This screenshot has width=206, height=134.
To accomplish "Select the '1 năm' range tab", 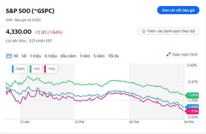I will tap(85, 56).
